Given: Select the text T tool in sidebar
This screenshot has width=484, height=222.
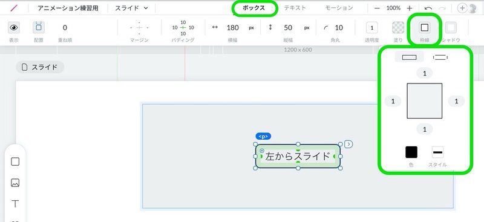Looking at the screenshot, I should [x=15, y=204].
